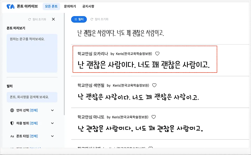Click 필터 초기화 next to the 필터 button
The image size is (251, 155).
pos(100,19)
